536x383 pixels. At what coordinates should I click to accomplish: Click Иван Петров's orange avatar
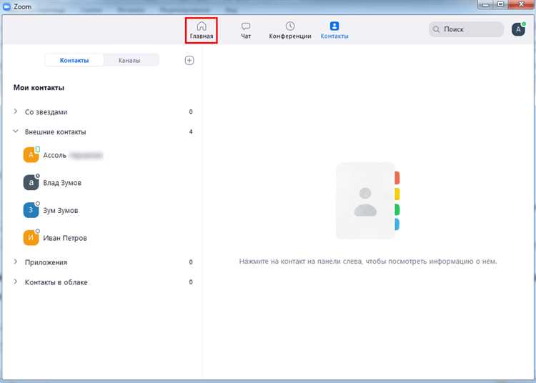[31, 238]
